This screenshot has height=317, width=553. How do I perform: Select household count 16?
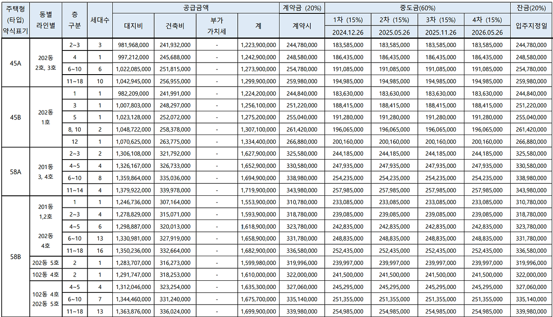[100, 250]
